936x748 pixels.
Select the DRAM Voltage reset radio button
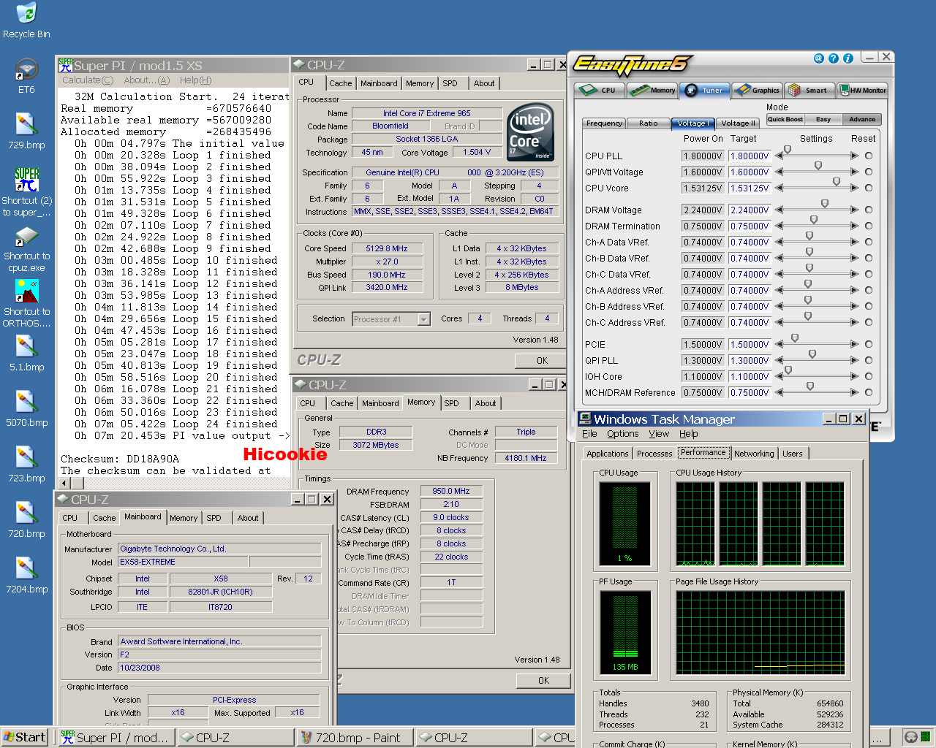[x=869, y=210]
